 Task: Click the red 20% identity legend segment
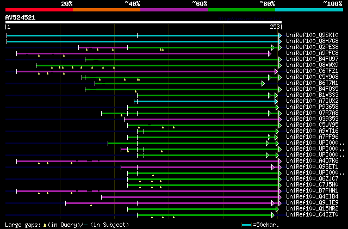point(39,10)
